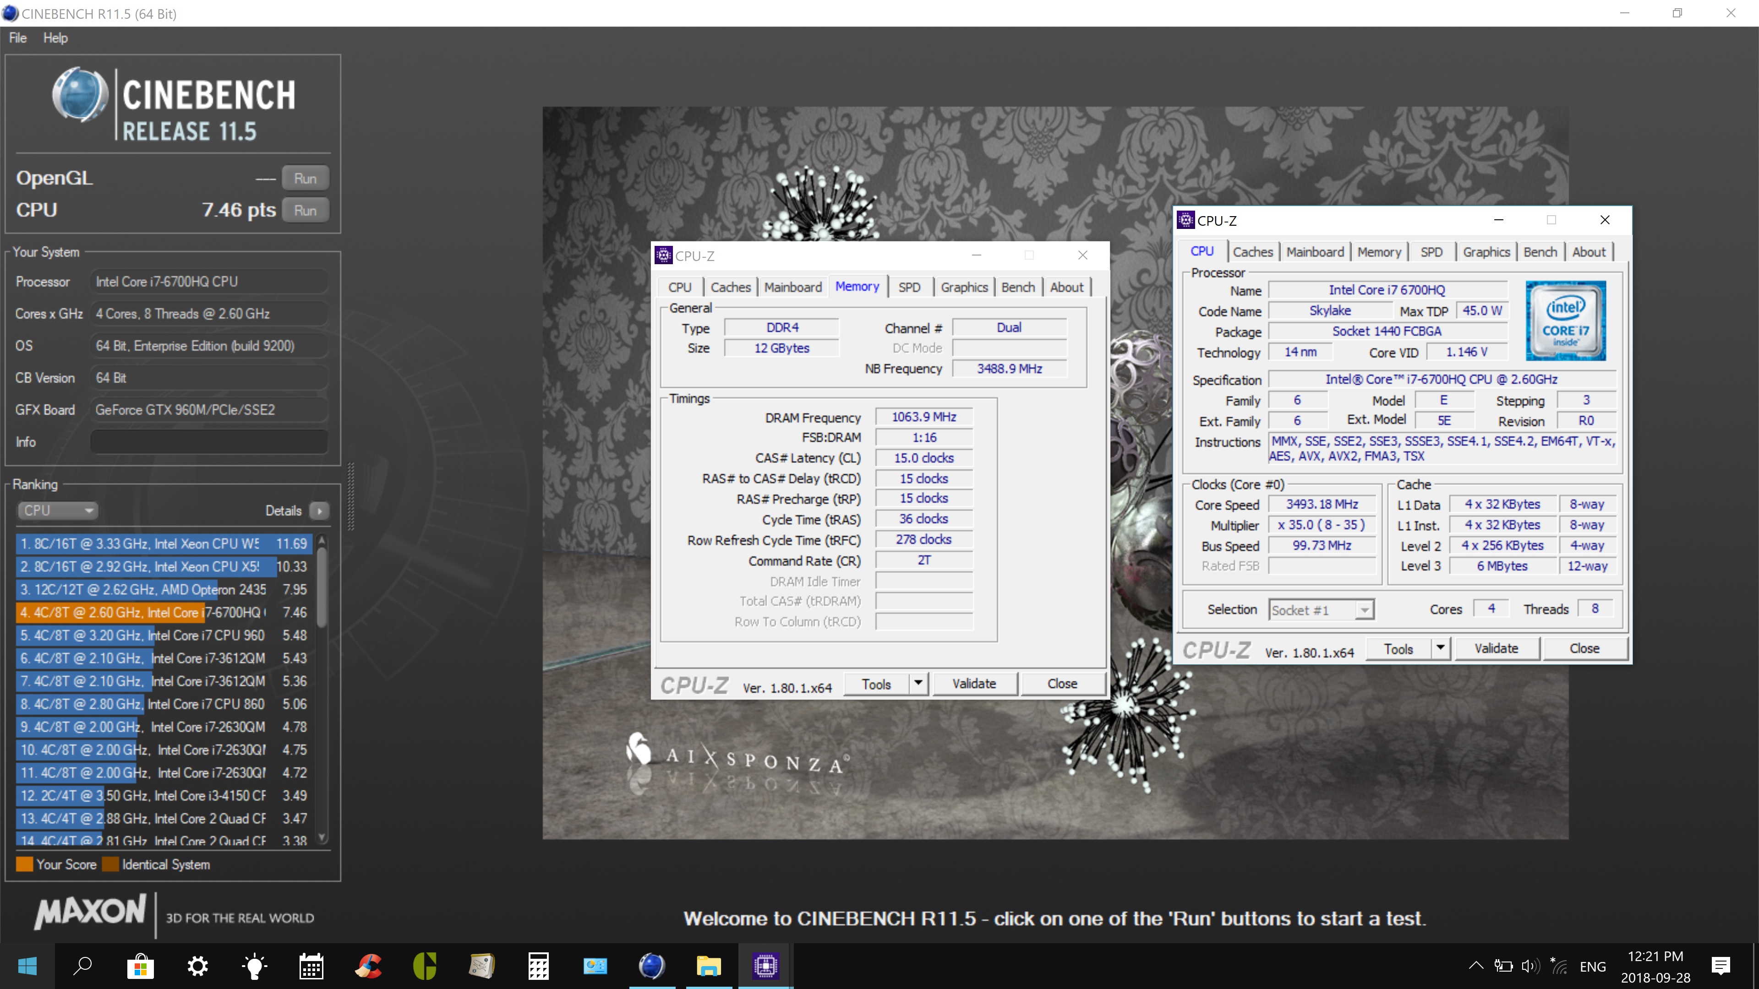Open the map notebook app in taskbar

481,966
